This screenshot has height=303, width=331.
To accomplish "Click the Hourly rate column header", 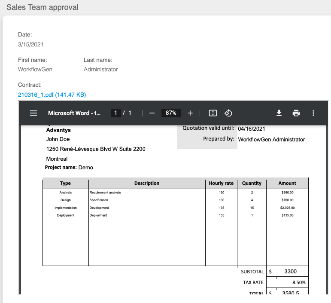I will click(x=221, y=183).
